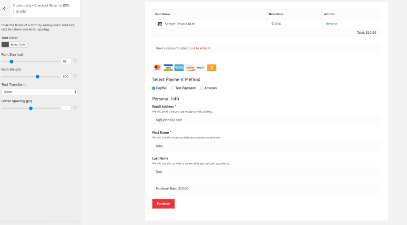Click the Visa payment icon
The image size is (407, 225).
[x=168, y=68]
